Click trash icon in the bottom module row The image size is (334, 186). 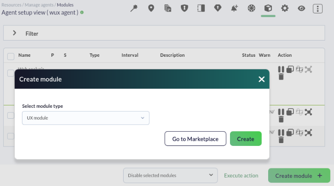click(281, 140)
